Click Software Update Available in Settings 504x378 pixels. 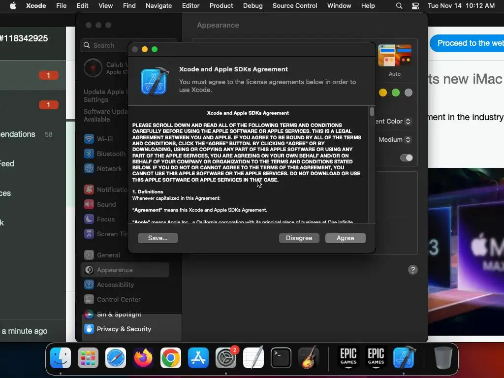coord(105,115)
